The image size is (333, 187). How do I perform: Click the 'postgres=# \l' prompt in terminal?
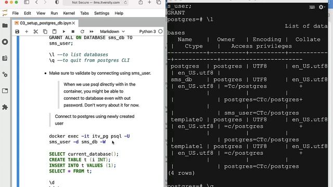[190, 20]
